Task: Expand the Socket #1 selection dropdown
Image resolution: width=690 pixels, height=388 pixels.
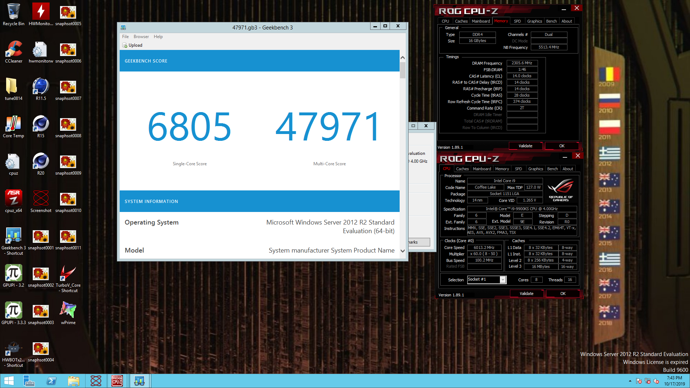Action: [x=503, y=280]
